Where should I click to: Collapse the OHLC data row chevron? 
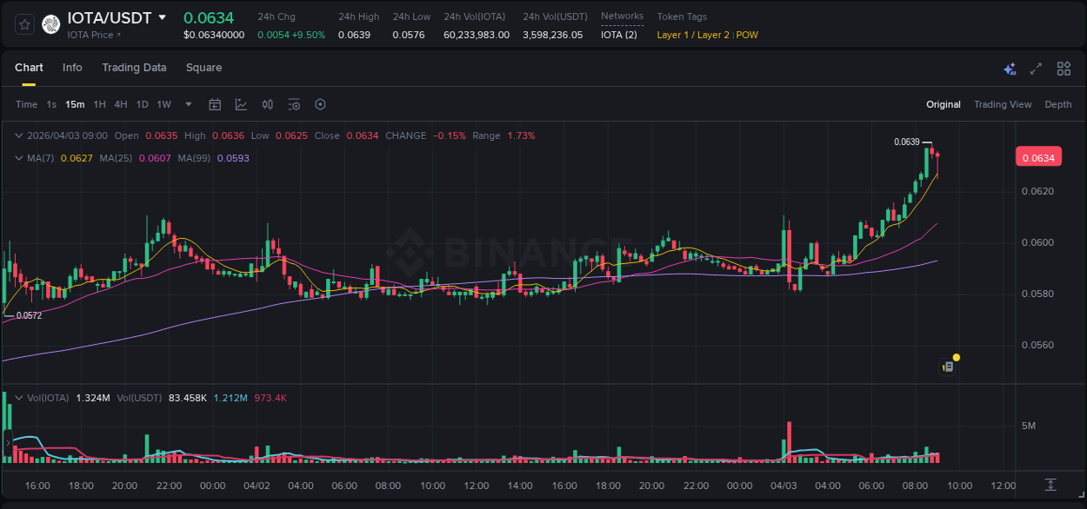[19, 136]
